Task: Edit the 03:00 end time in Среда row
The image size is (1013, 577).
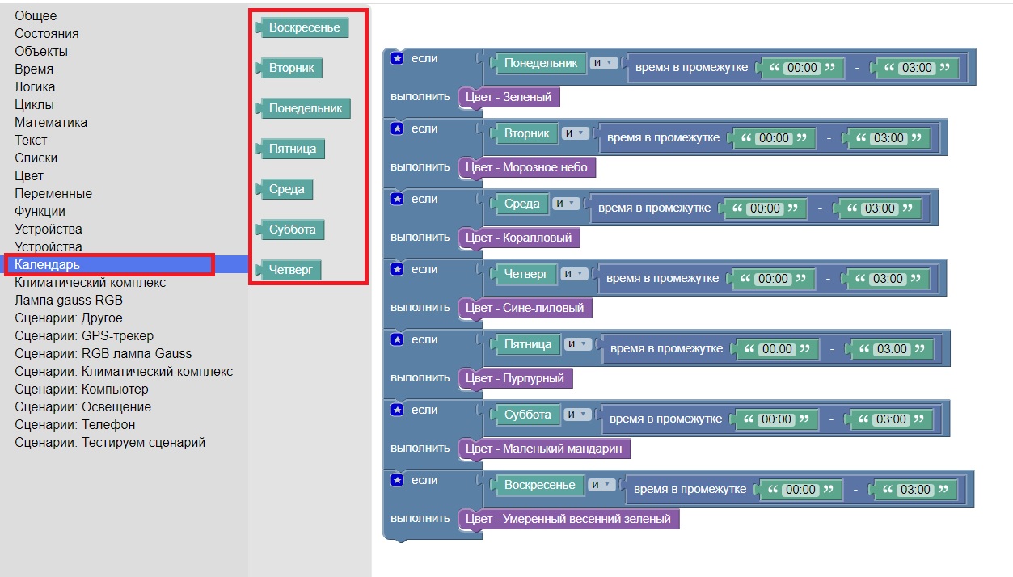Action: [880, 208]
